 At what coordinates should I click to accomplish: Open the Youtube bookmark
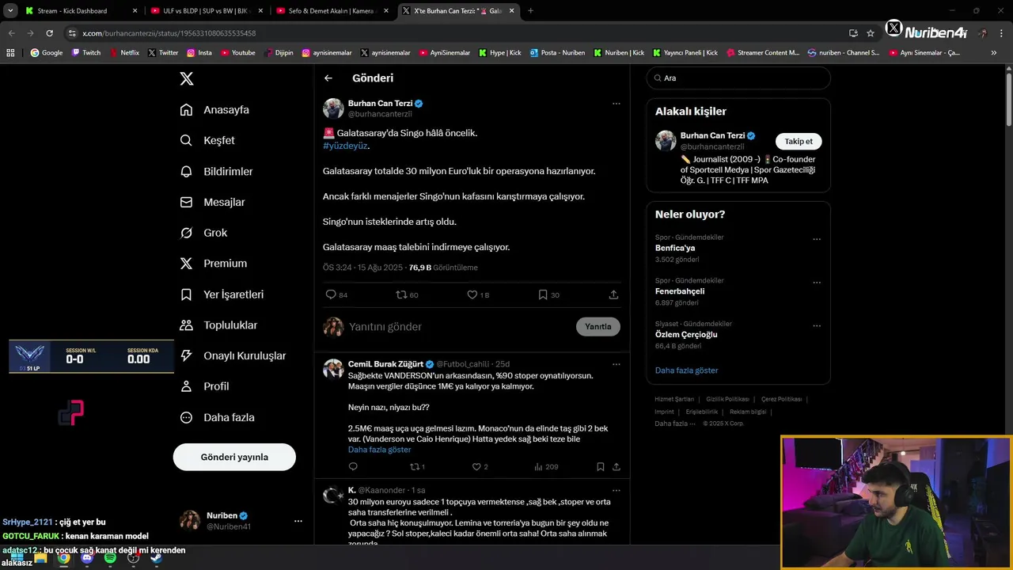click(238, 53)
